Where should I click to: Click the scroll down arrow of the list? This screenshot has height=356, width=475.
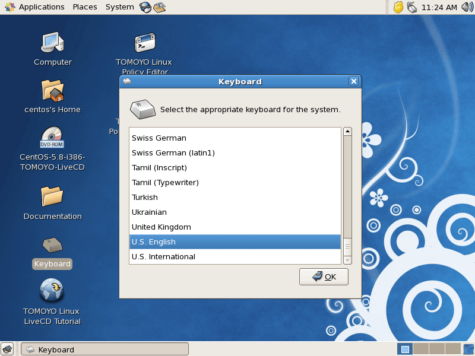click(347, 260)
